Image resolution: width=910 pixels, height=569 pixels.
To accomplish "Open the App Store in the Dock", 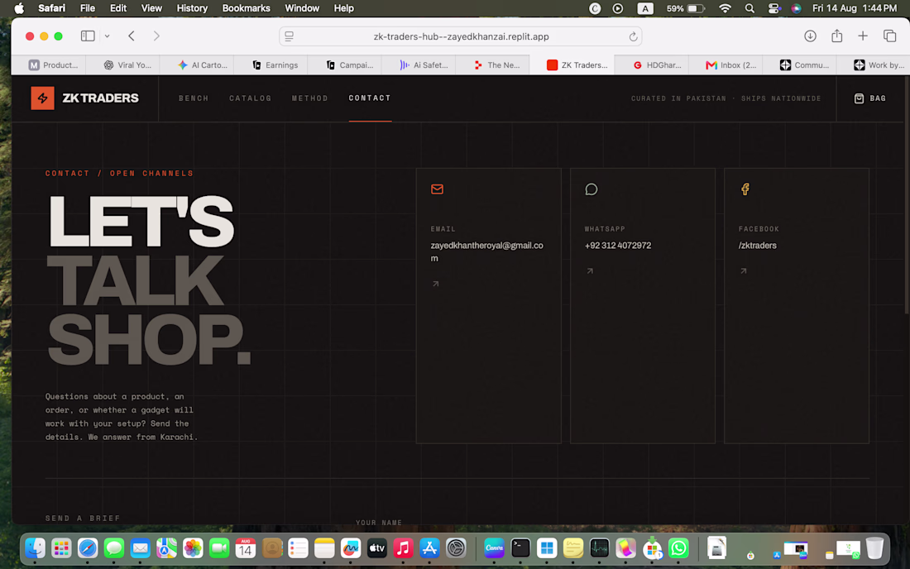I will click(x=429, y=548).
